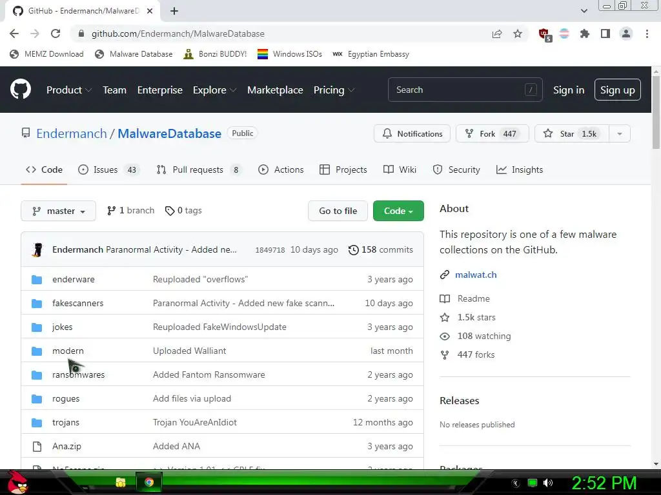Image resolution: width=661 pixels, height=495 pixels.
Task: Open the Extensions puzzle icon
Action: [x=584, y=34]
